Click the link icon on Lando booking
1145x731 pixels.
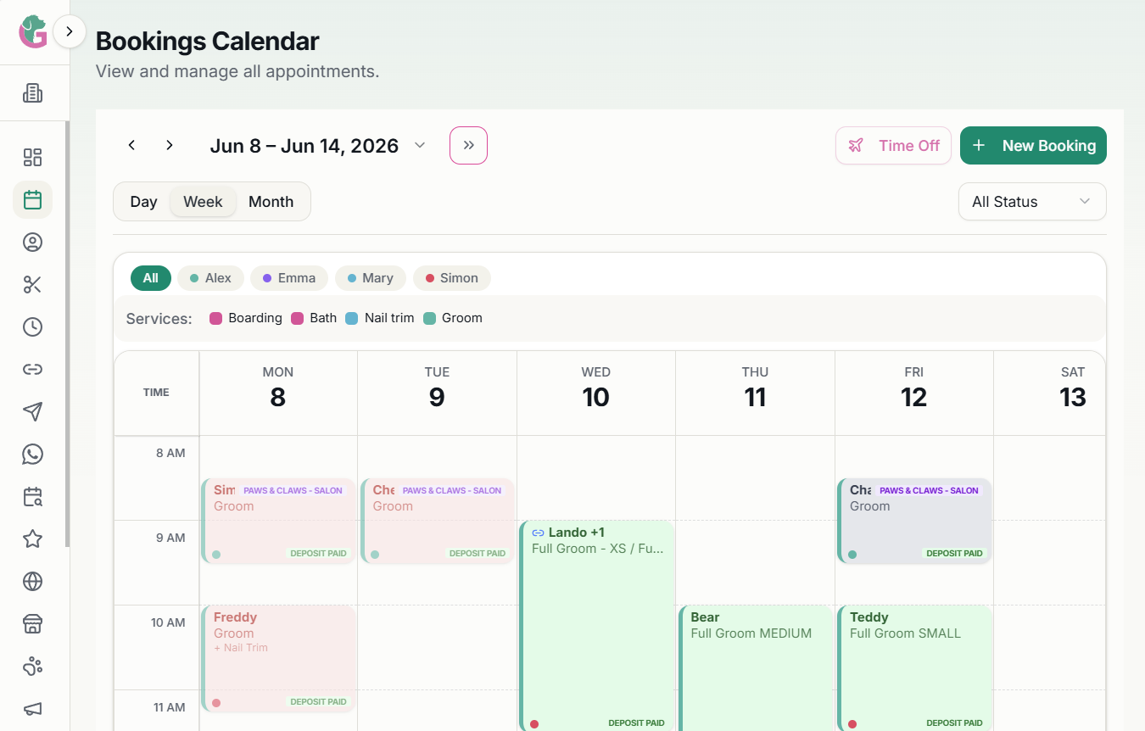click(x=538, y=533)
